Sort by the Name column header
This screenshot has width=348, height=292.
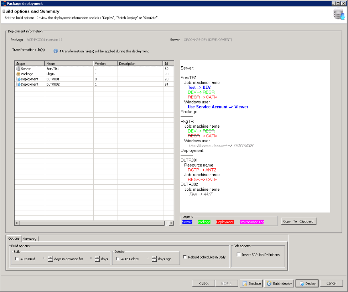(69, 63)
